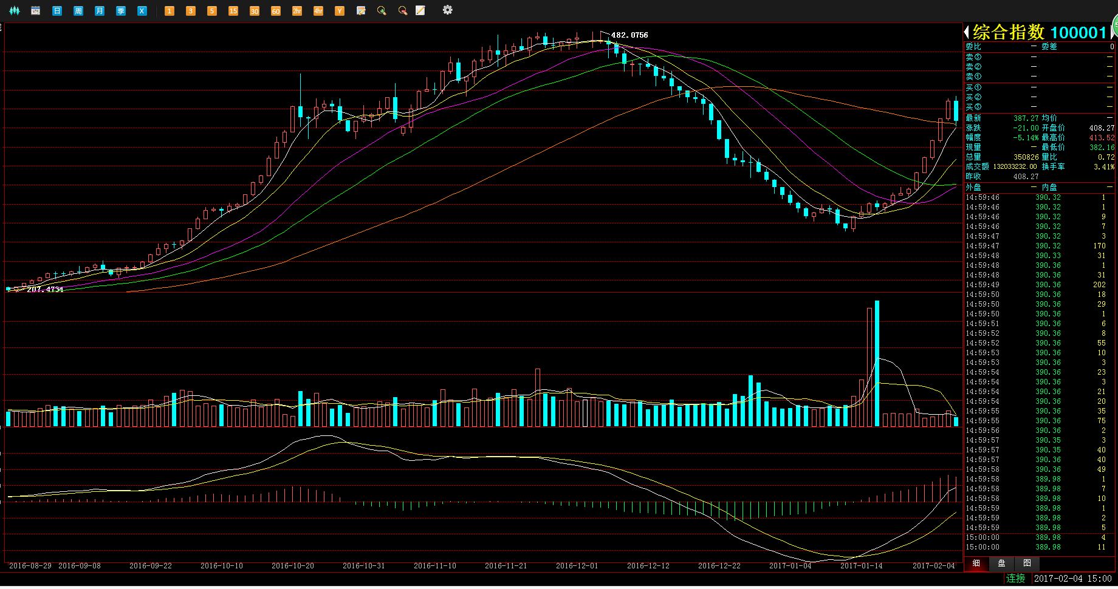Click the 卖③ order book row
The image size is (1118, 589).
tap(1040, 57)
